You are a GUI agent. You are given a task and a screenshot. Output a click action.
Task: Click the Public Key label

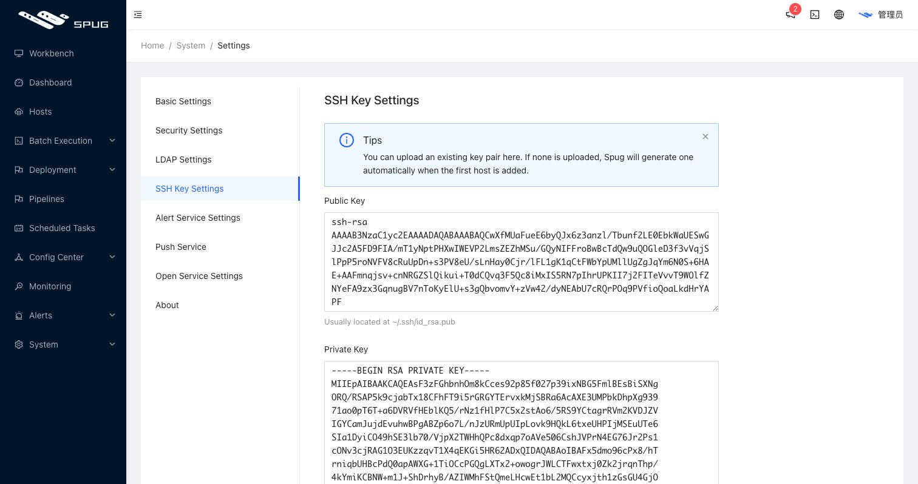(344, 201)
